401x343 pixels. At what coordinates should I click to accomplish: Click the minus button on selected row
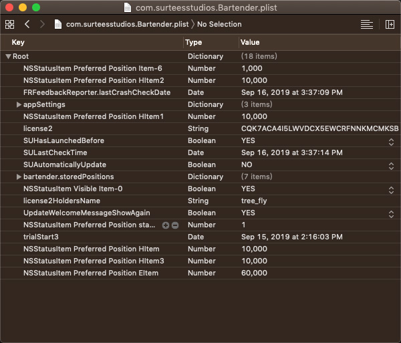coord(175,225)
